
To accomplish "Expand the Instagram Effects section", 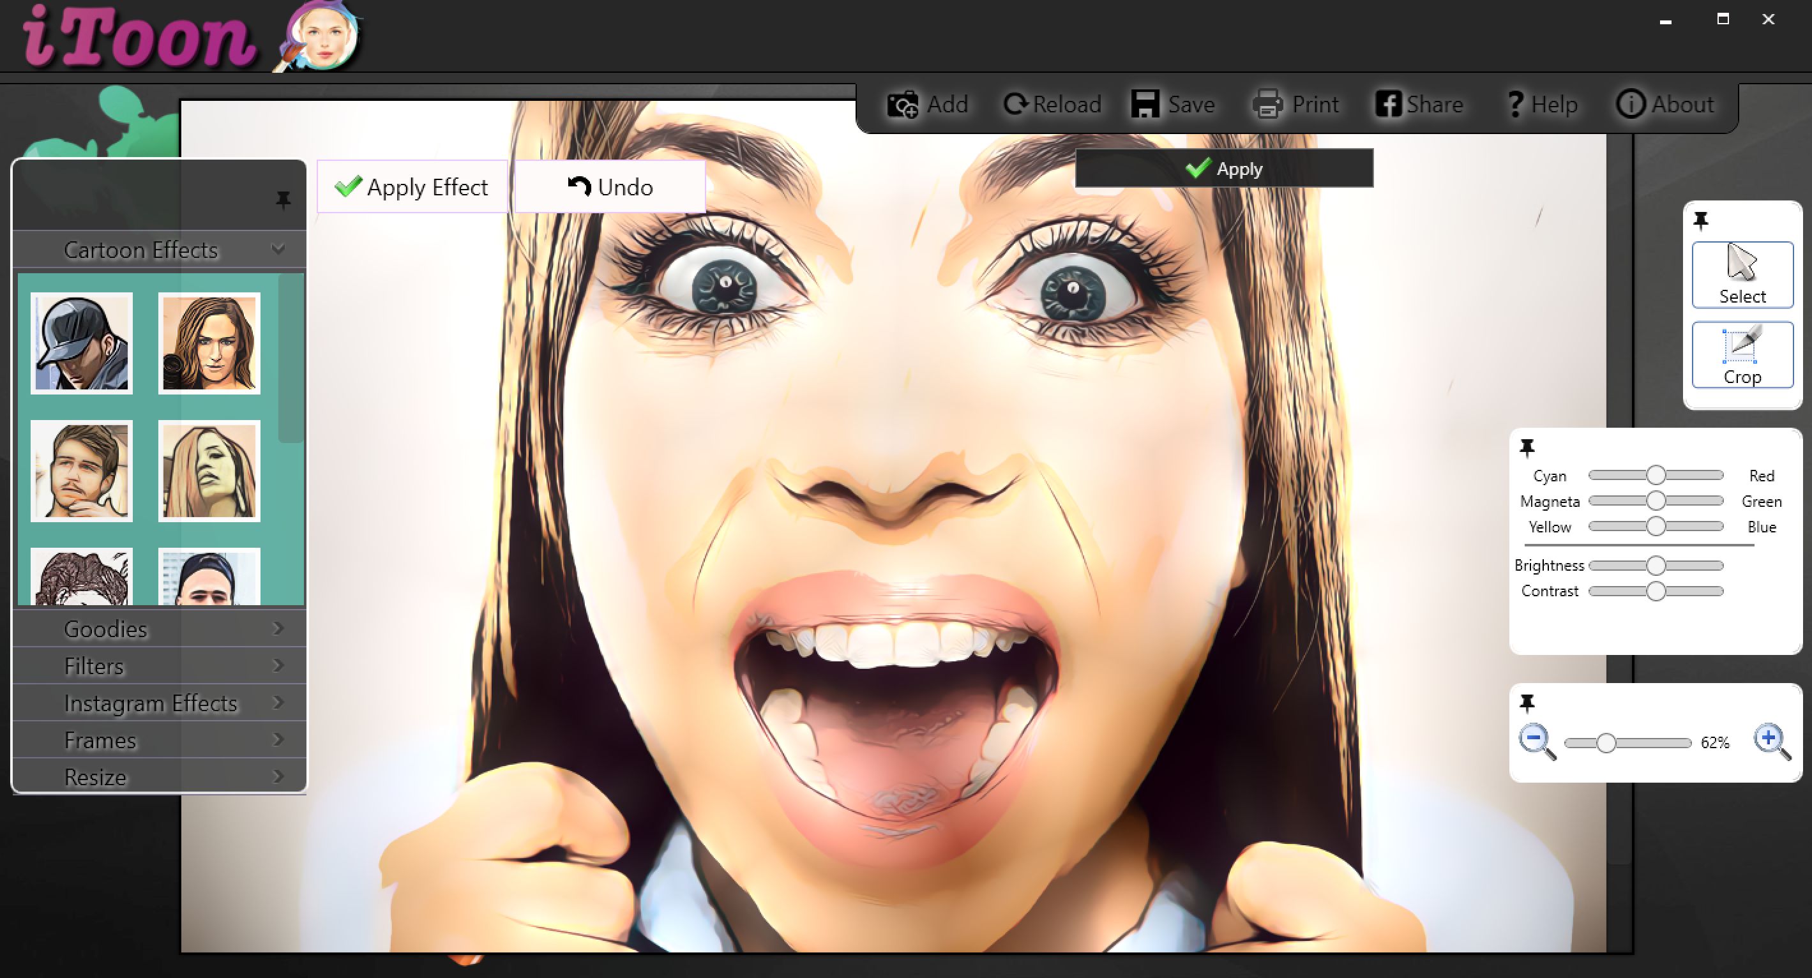I will click(x=160, y=703).
